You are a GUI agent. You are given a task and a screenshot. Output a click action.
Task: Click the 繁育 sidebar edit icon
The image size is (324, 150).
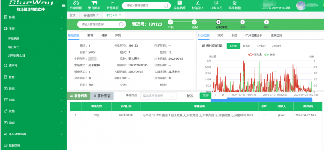pyautogui.click(x=6, y=77)
